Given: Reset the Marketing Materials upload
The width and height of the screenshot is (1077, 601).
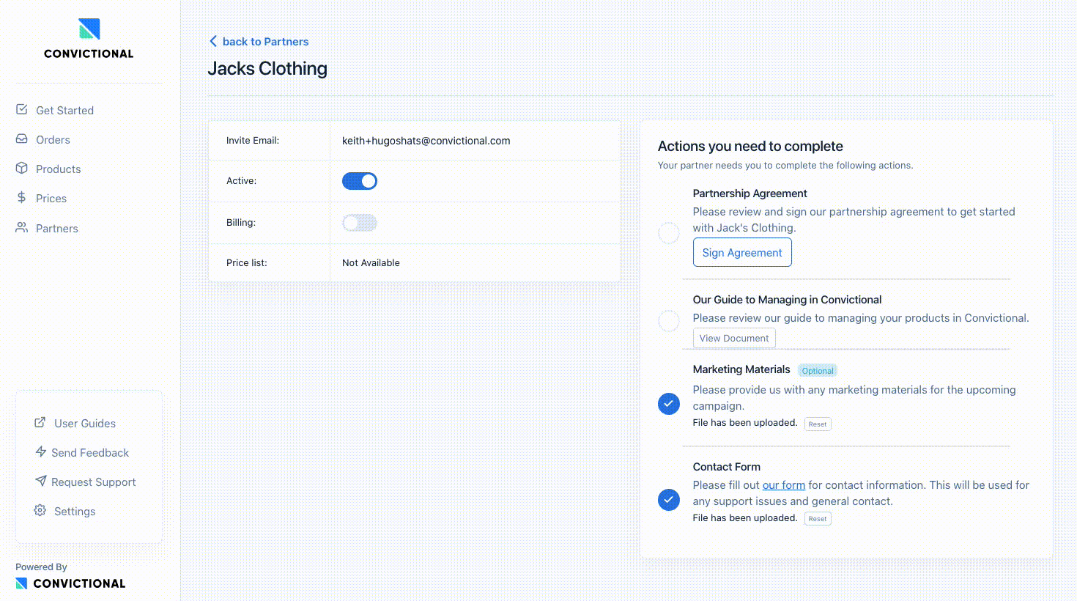Looking at the screenshot, I should pos(818,424).
